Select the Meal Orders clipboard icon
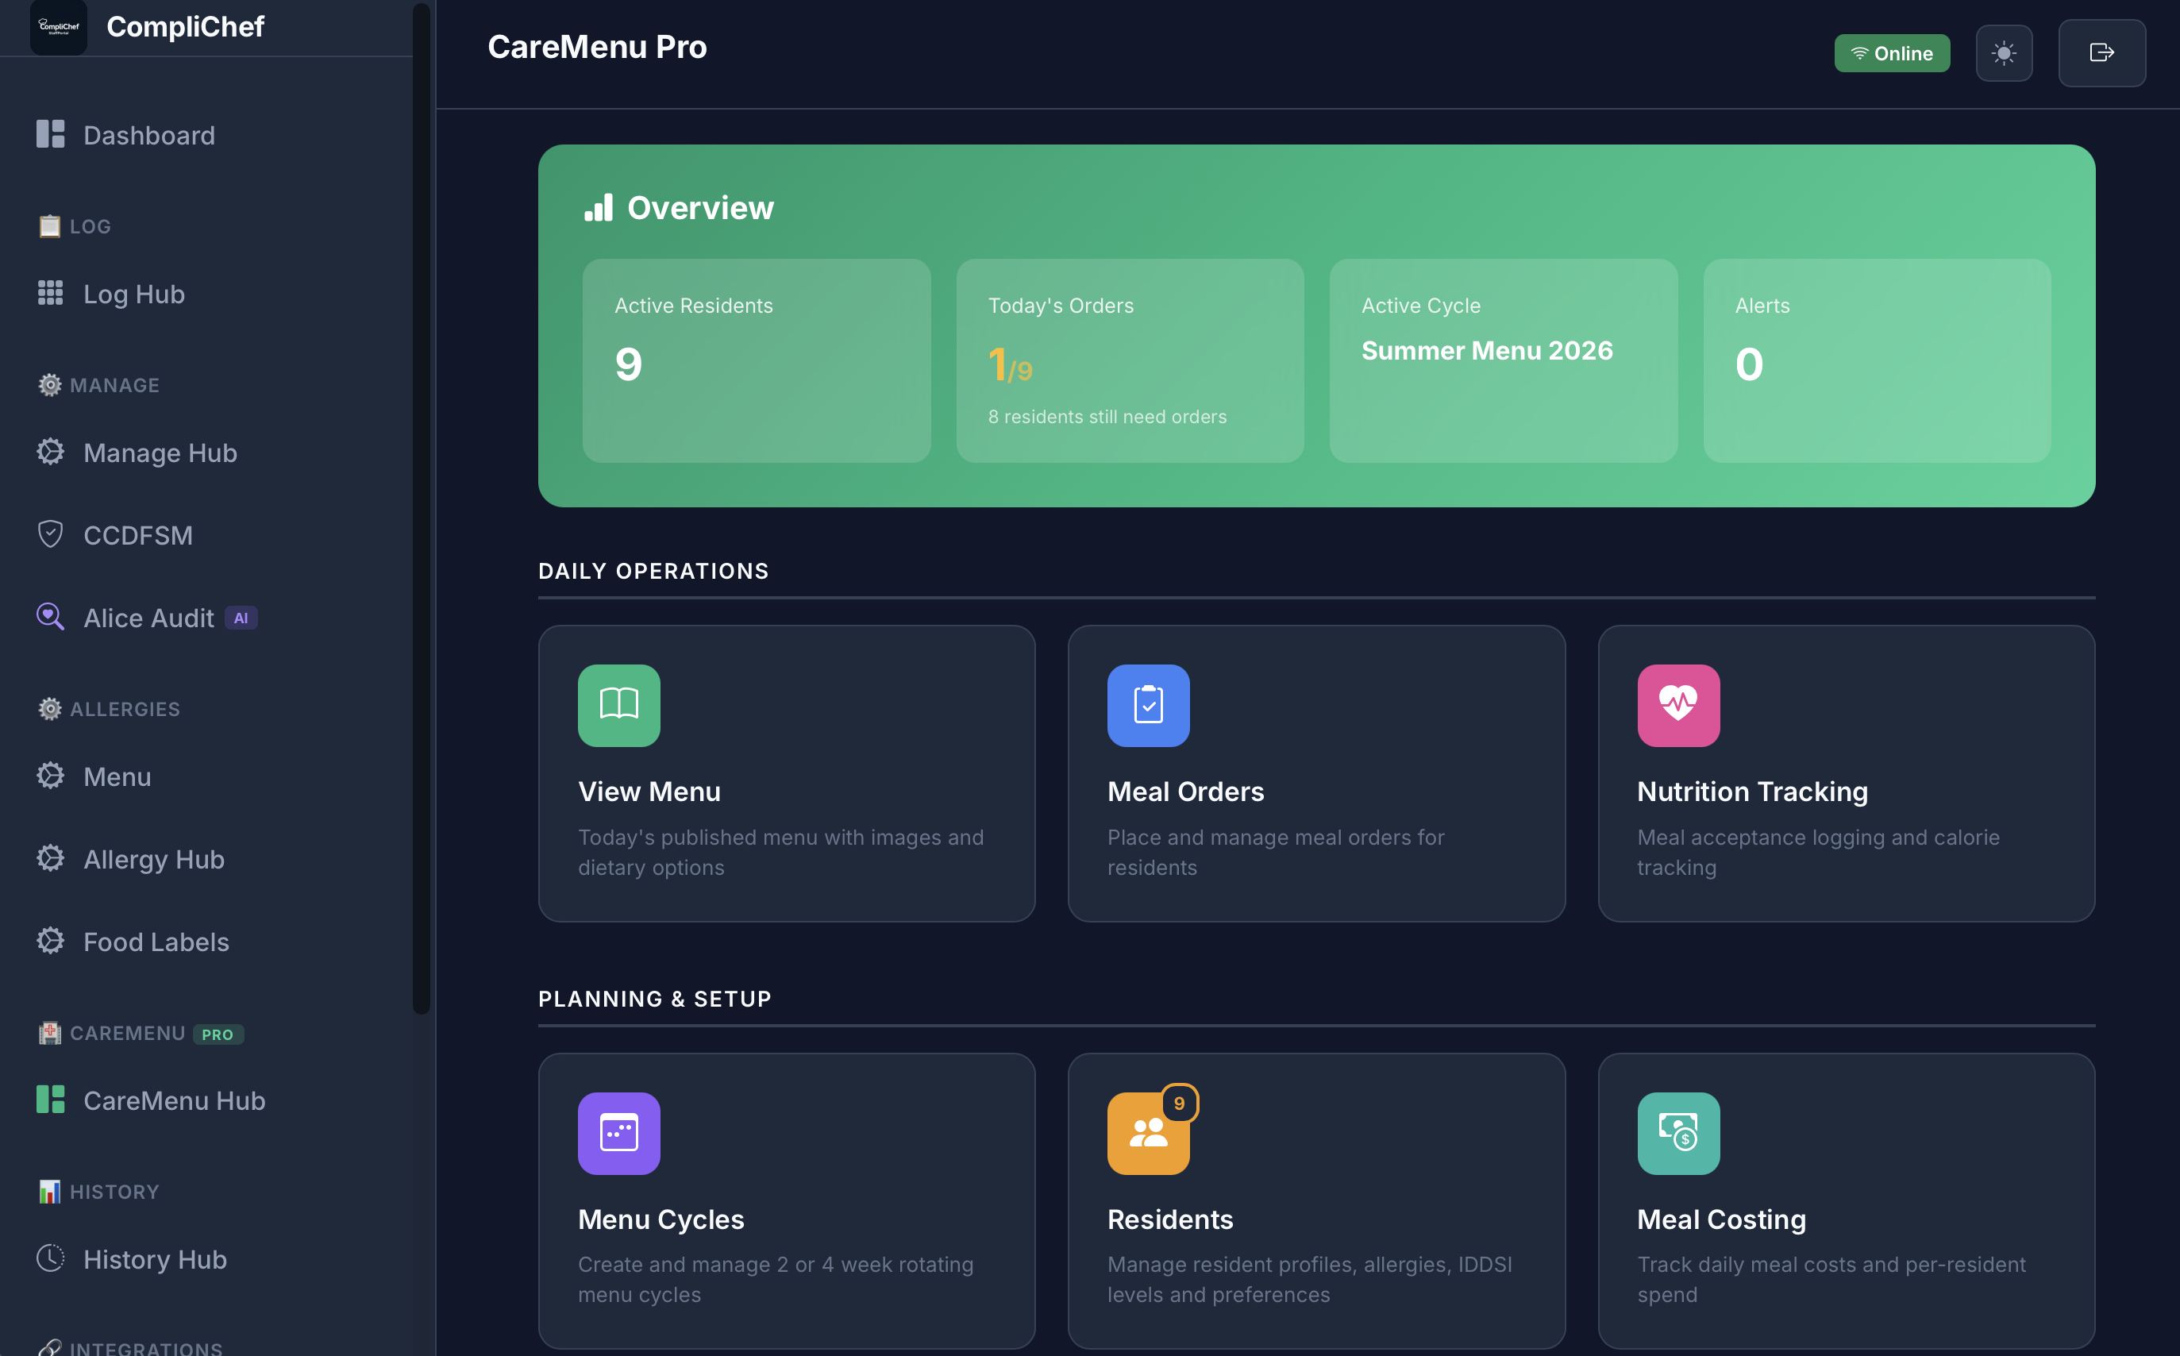 coord(1148,705)
